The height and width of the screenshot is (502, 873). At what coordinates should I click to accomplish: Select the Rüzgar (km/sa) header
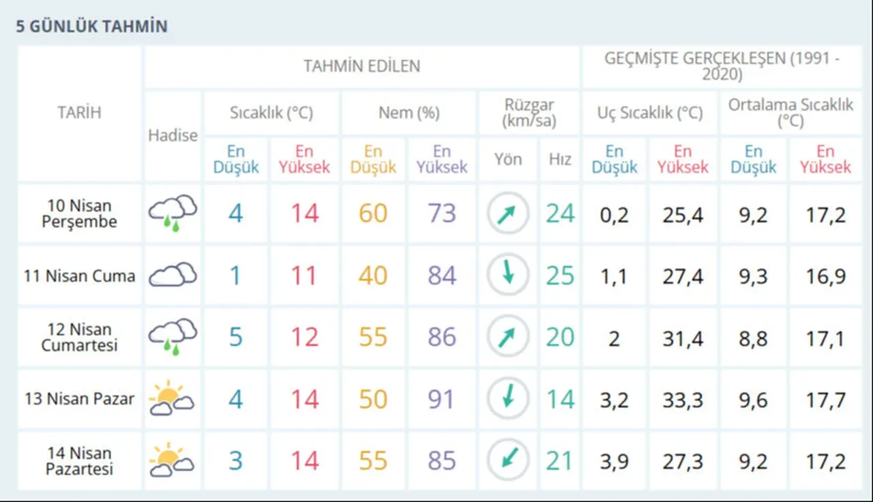[529, 113]
